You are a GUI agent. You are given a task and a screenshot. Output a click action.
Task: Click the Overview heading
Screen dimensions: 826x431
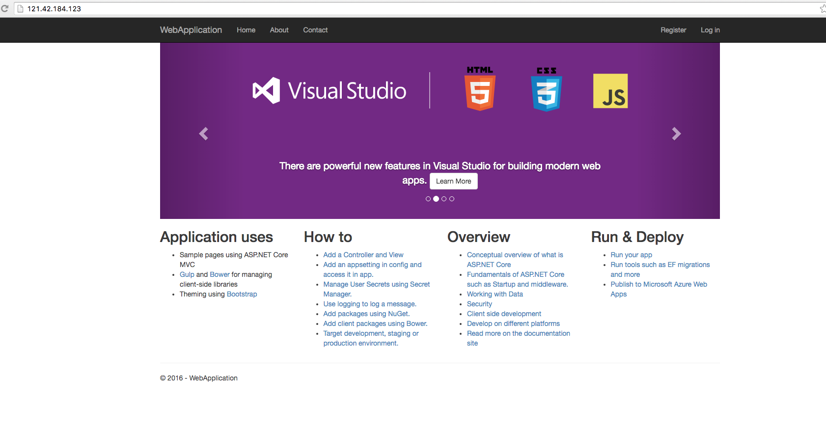coord(479,237)
